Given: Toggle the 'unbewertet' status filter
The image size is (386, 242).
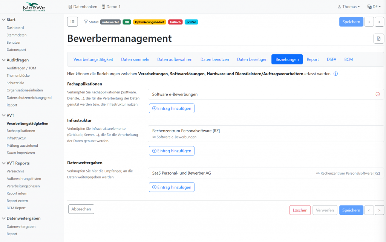Looking at the screenshot, I should point(110,22).
